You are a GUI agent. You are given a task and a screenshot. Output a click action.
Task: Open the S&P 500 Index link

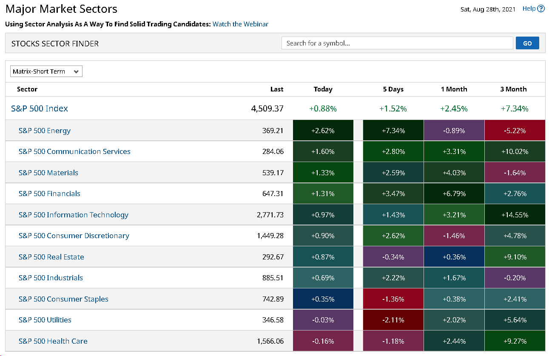40,108
